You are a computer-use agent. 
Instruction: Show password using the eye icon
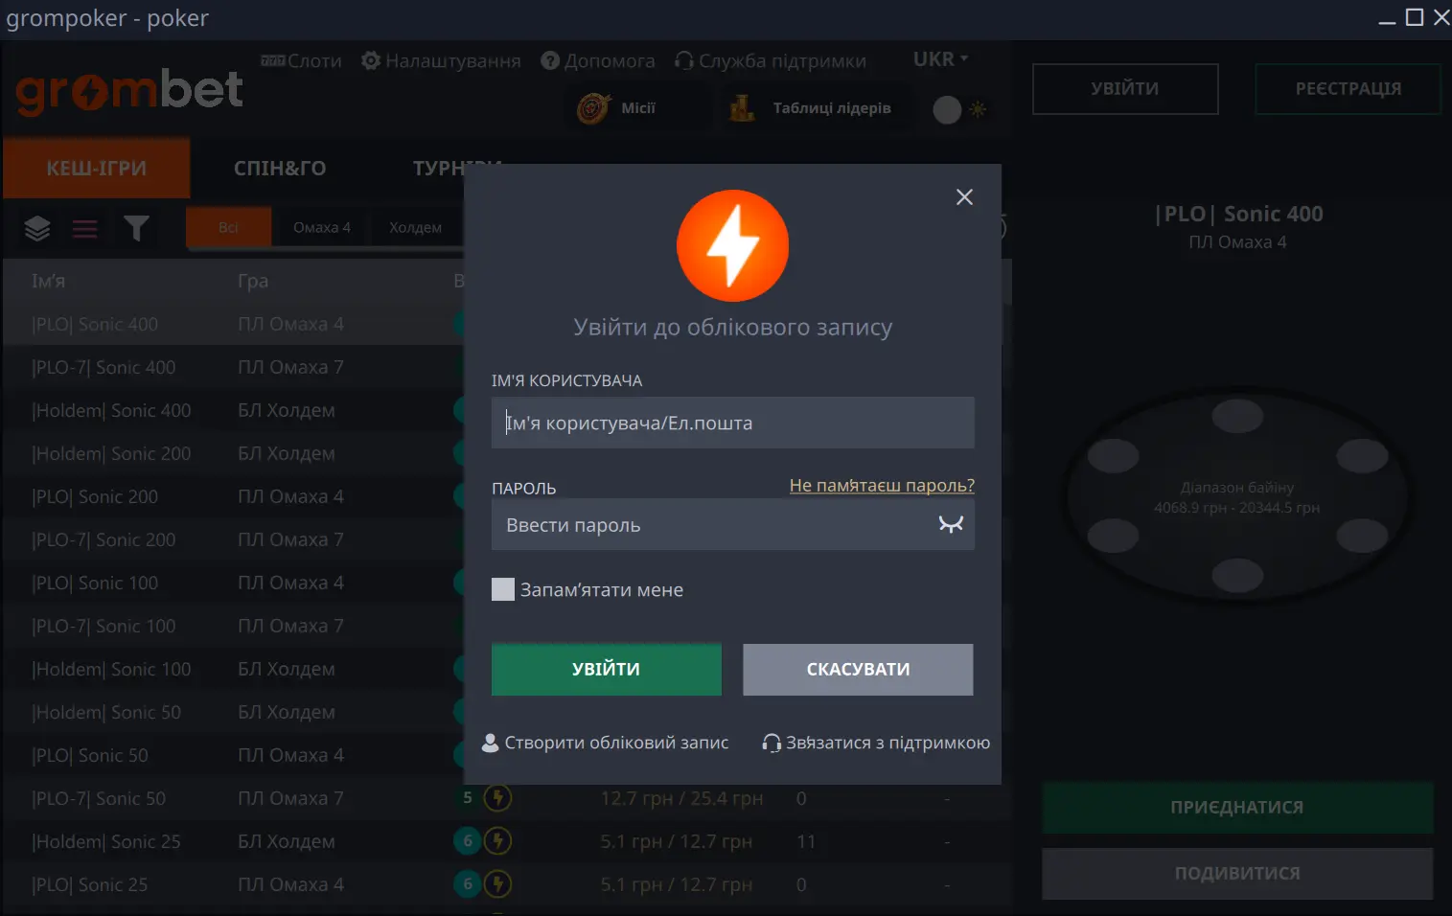(x=951, y=524)
